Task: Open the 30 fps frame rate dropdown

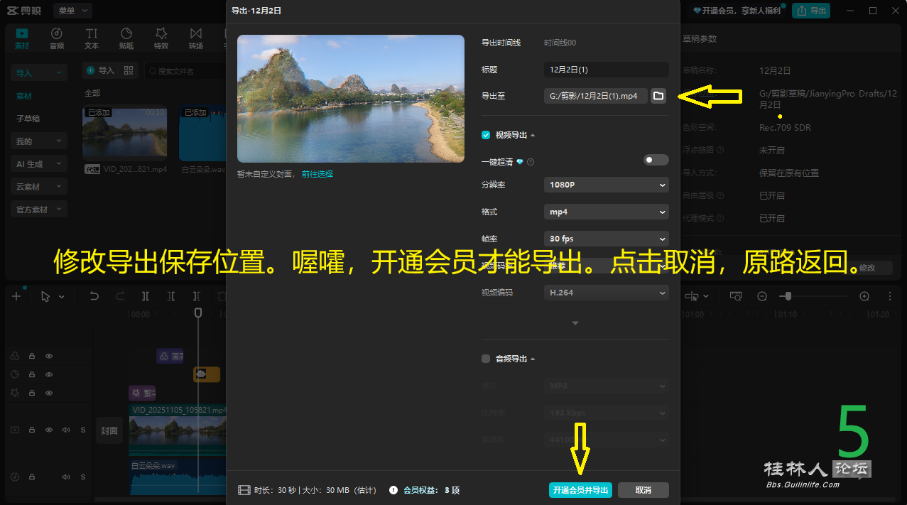Action: tap(606, 239)
